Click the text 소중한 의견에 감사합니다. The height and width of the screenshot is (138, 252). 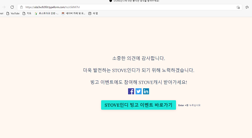(x=139, y=58)
